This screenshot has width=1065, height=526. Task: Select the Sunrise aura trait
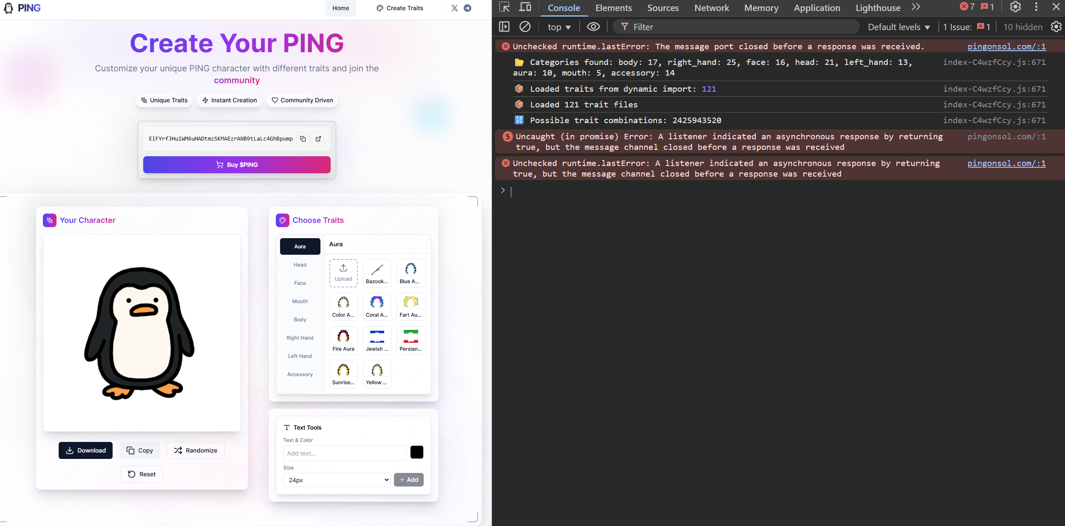coord(343,374)
